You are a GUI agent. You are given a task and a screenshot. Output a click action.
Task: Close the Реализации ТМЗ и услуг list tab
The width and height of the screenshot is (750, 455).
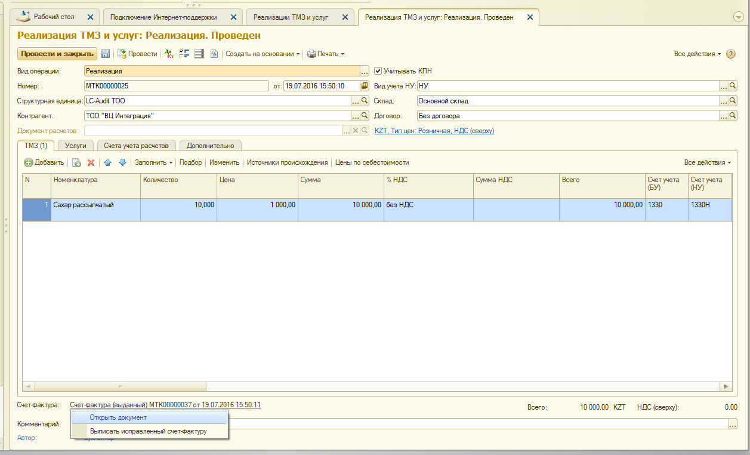[x=345, y=17]
